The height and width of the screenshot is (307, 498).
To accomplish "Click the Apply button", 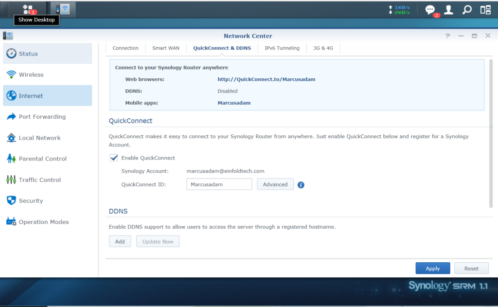I will coord(432,268).
